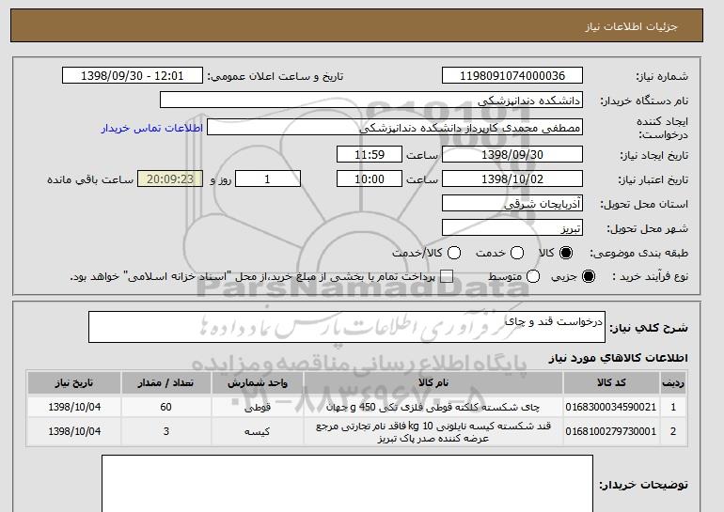Image resolution: width=724 pixels, height=512 pixels.
Task: Click the quantity cell 3
Action: [165, 431]
